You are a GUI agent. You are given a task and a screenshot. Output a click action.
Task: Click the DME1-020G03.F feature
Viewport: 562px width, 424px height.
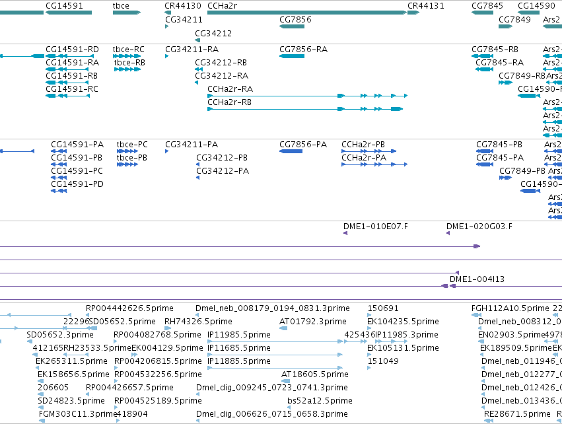(479, 227)
